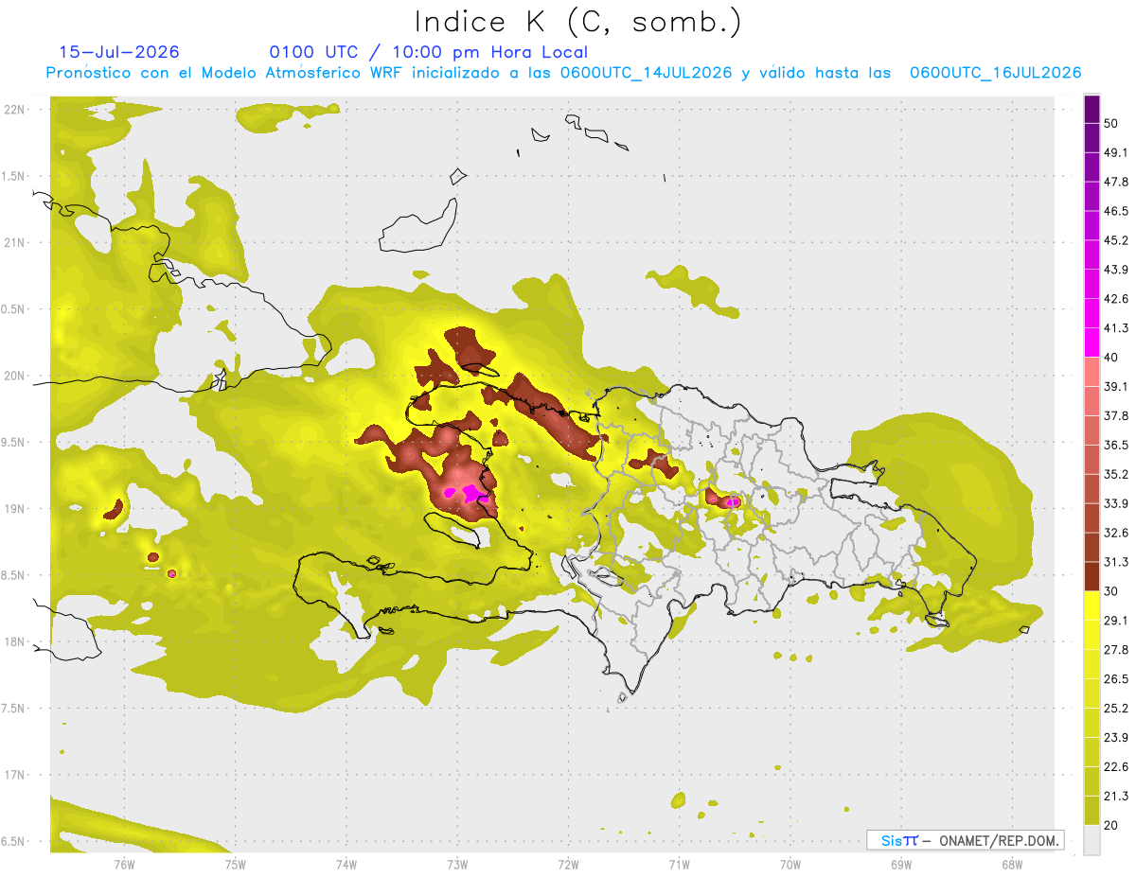Click the color scale label "50"
Screen dimensions: 1136x877
1112,124
